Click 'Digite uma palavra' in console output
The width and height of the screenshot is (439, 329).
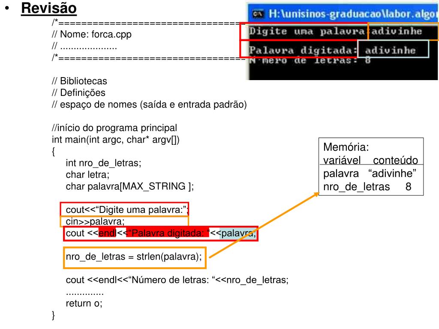[307, 31]
